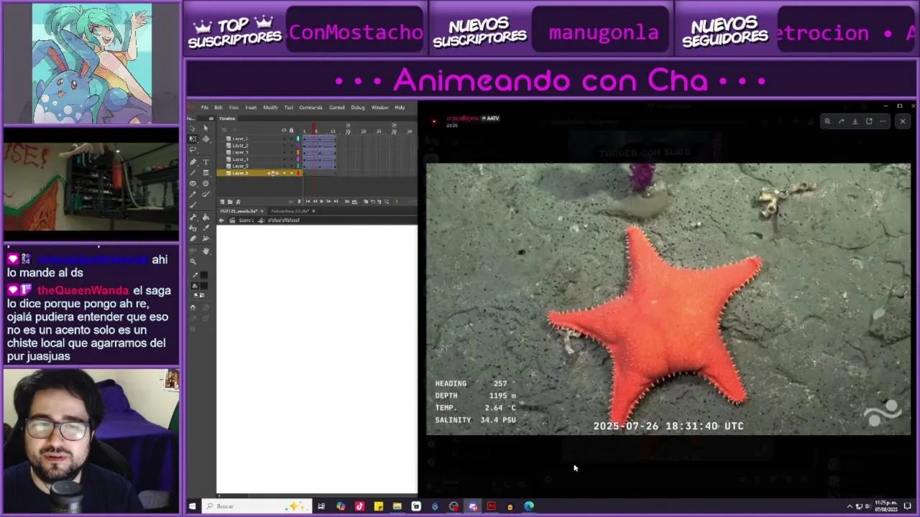Toggle lock dot for Layer_1
Screen dimensions: 920x517
292,139
